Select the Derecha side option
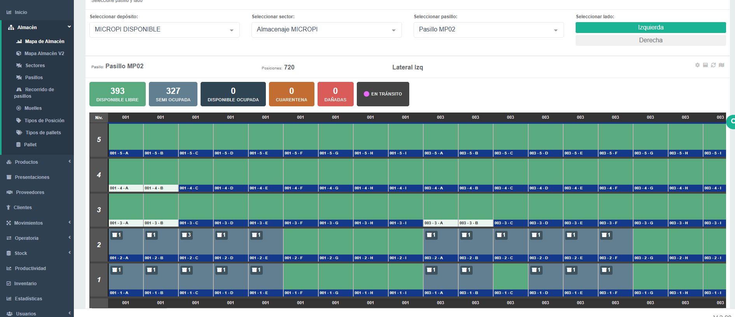The width and height of the screenshot is (735, 317). click(651, 40)
